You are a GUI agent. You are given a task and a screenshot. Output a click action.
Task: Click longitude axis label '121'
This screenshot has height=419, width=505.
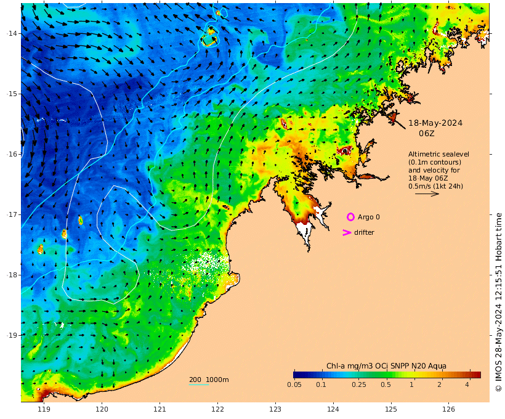(160, 409)
